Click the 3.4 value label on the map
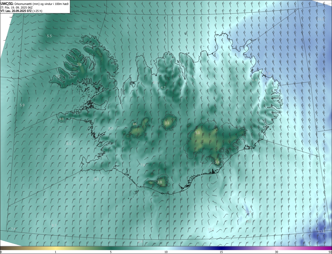 (217, 162)
